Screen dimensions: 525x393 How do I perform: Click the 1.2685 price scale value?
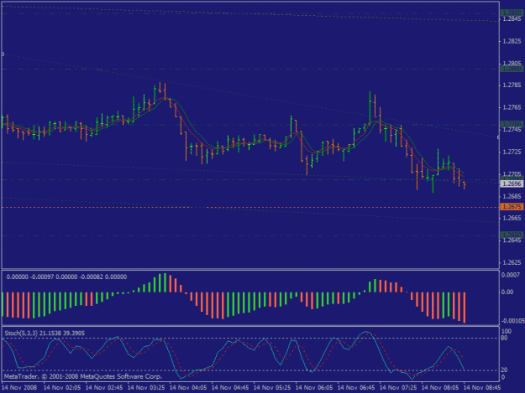(512, 196)
